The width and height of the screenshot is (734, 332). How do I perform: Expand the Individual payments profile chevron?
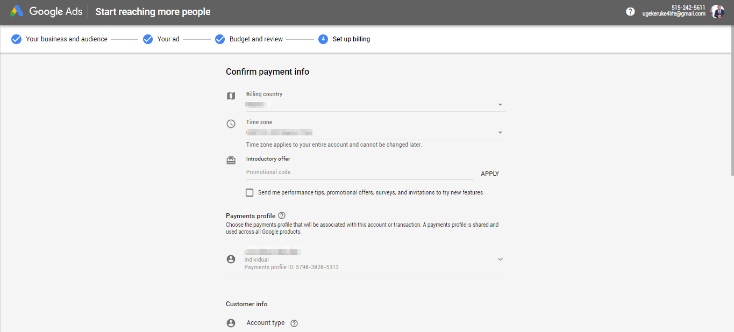coord(500,259)
